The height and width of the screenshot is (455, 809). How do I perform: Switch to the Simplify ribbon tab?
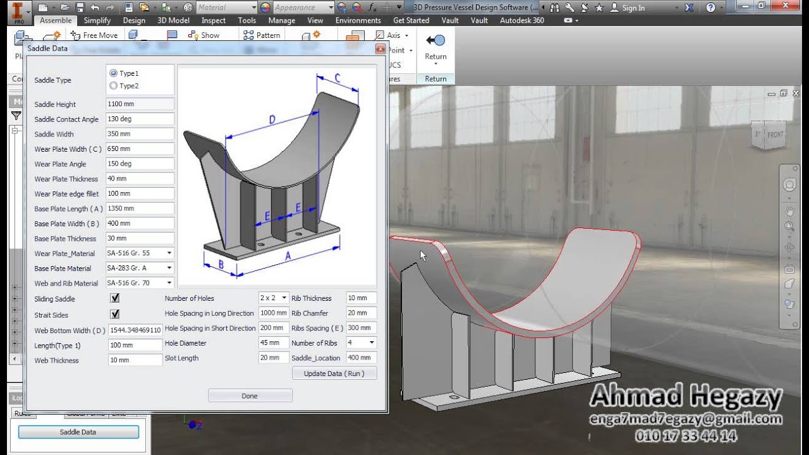pos(97,20)
